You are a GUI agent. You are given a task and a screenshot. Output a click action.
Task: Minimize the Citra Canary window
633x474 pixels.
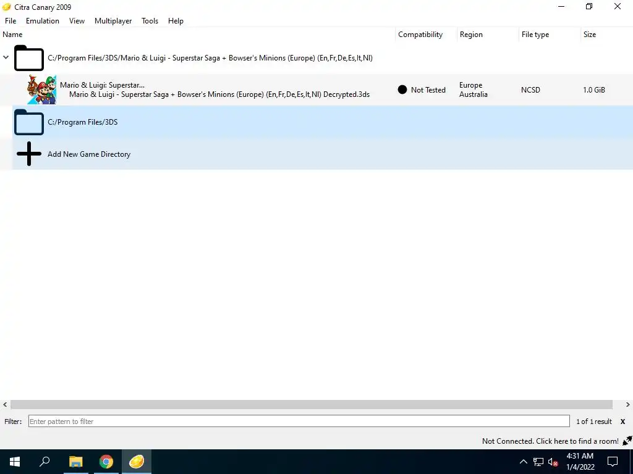(x=561, y=6)
